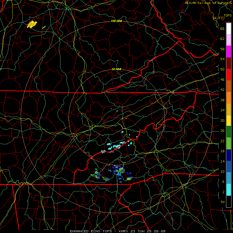Click the 66 scale label
The image size is (233, 233).
(x=222, y=28)
